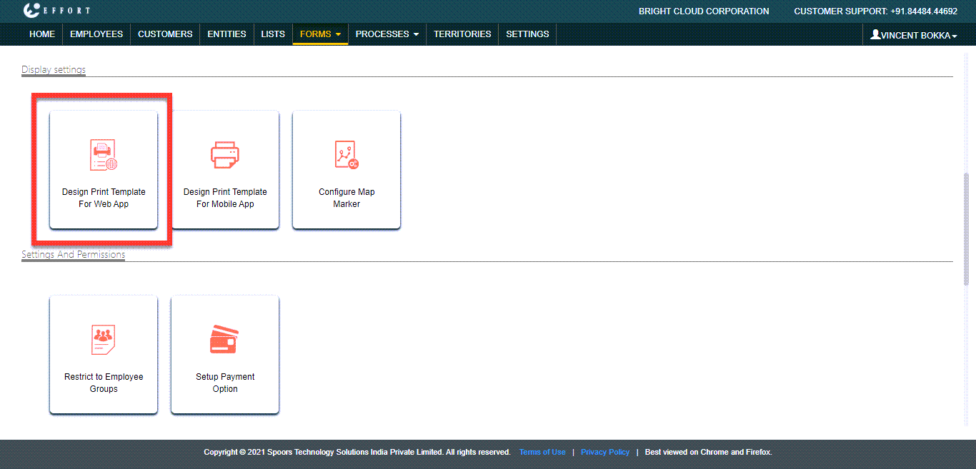Click the vertical page scrollbar thumb
The image size is (976, 469).
[x=967, y=228]
